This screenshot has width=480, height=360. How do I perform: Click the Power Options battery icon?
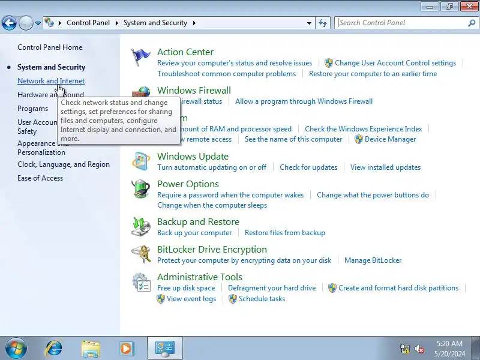[x=141, y=189]
